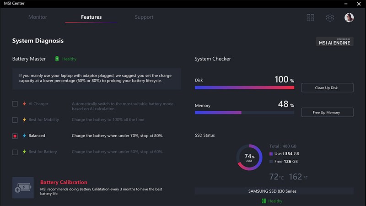This screenshot has height=206, width=366.
Task: Enable the AI Charger checkbox
Action: pyautogui.click(x=15, y=104)
